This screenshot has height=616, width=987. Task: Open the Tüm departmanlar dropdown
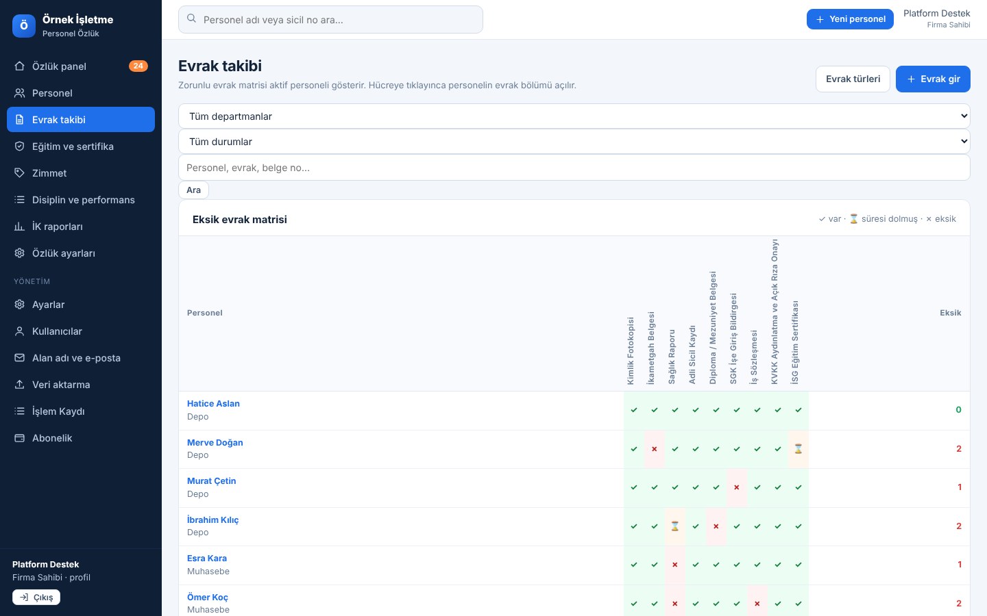click(574, 116)
